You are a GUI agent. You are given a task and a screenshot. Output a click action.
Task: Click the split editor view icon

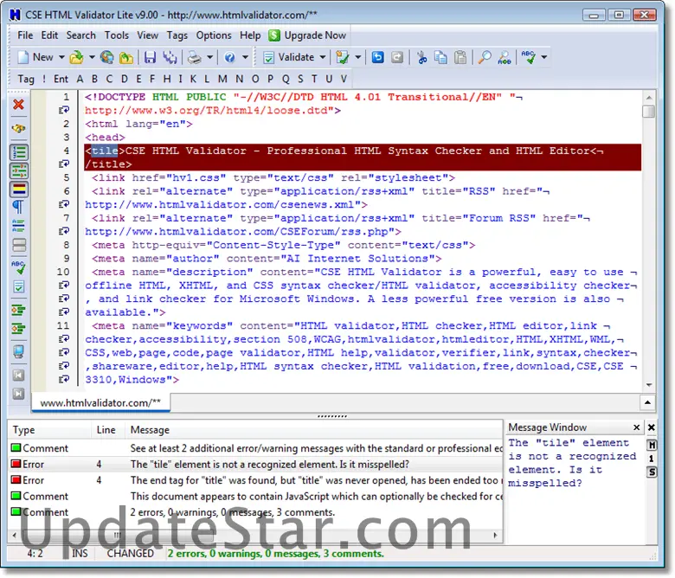(x=18, y=245)
